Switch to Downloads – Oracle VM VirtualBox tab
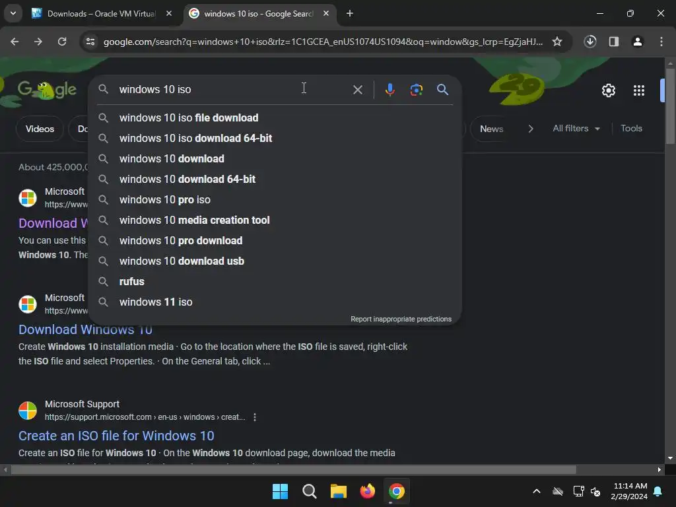The image size is (676, 507). click(x=95, y=14)
